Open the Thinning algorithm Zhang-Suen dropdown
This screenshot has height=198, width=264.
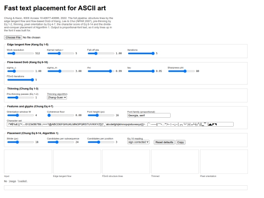click(x=57, y=97)
